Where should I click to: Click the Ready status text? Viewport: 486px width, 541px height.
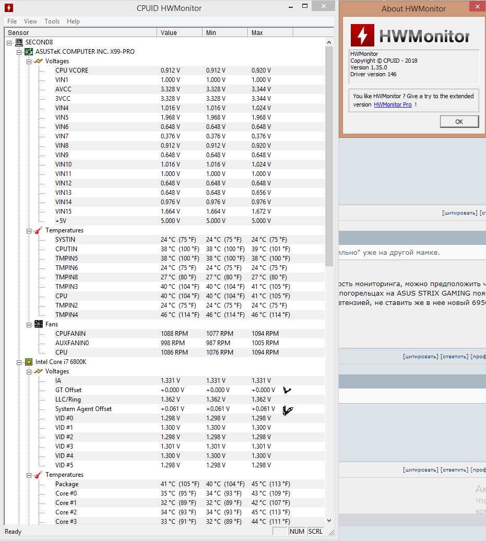pos(13,532)
